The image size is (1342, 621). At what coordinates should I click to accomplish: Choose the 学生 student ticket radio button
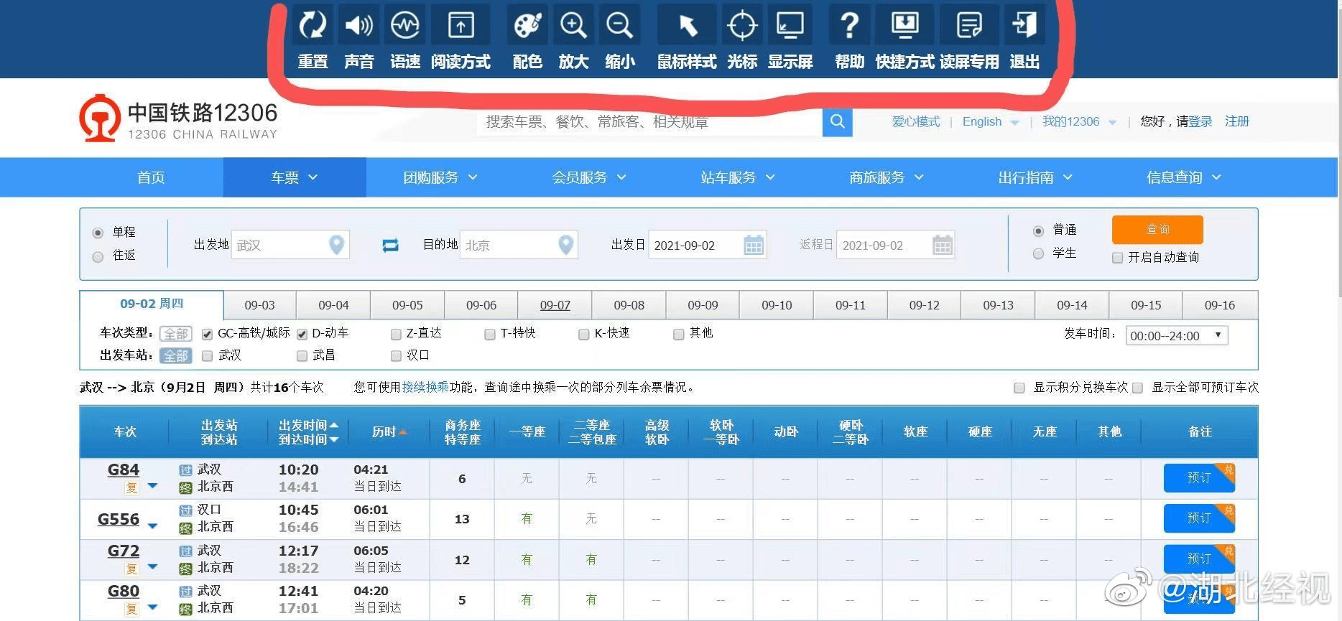1038,253
